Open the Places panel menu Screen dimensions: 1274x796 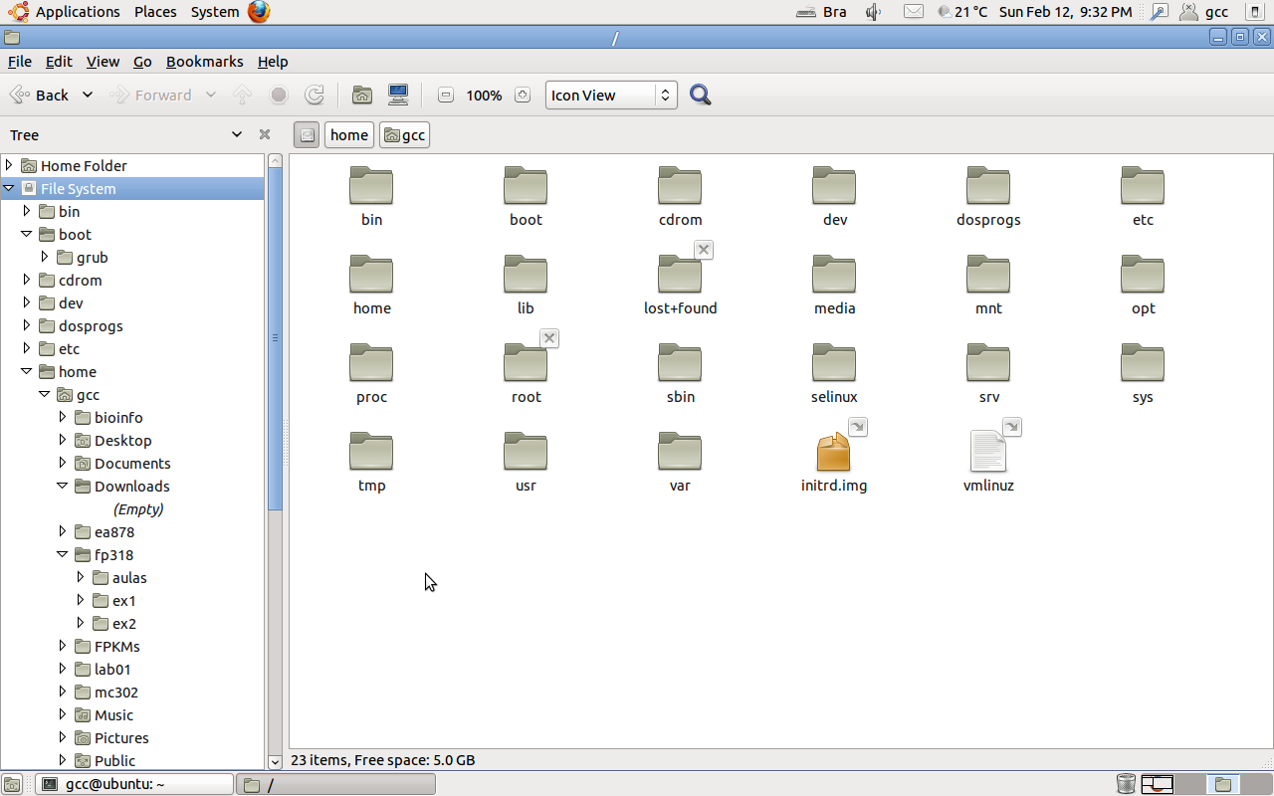[x=155, y=12]
